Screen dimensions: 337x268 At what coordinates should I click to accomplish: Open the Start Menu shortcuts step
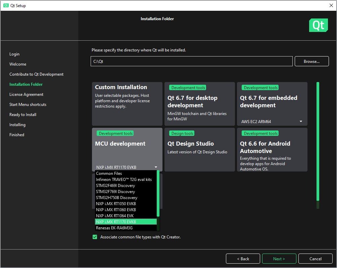pyautogui.click(x=28, y=104)
